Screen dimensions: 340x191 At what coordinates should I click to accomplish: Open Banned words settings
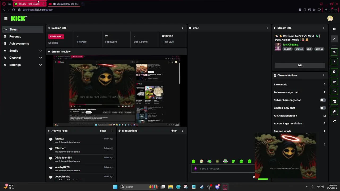300,131
